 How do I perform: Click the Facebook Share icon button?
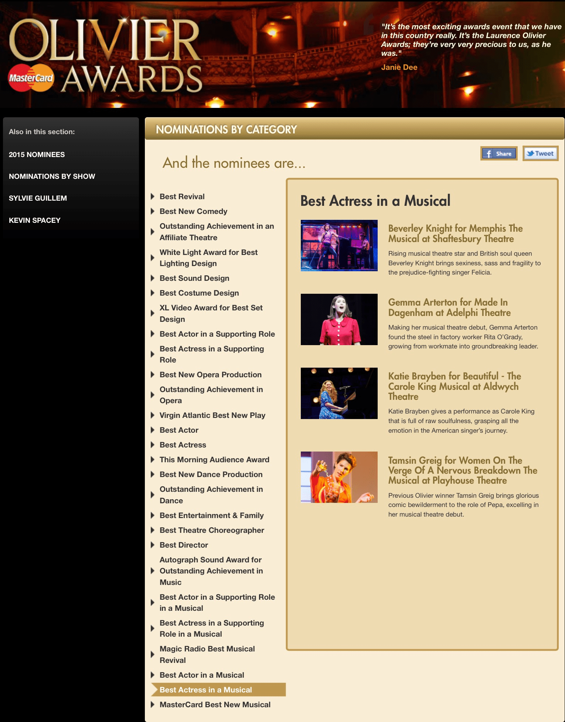[498, 154]
